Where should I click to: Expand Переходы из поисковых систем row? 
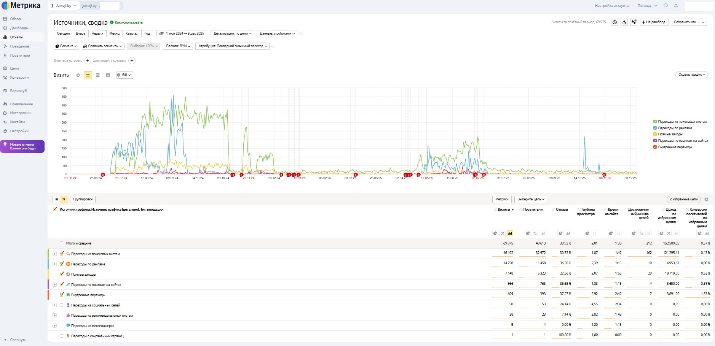tap(54, 254)
